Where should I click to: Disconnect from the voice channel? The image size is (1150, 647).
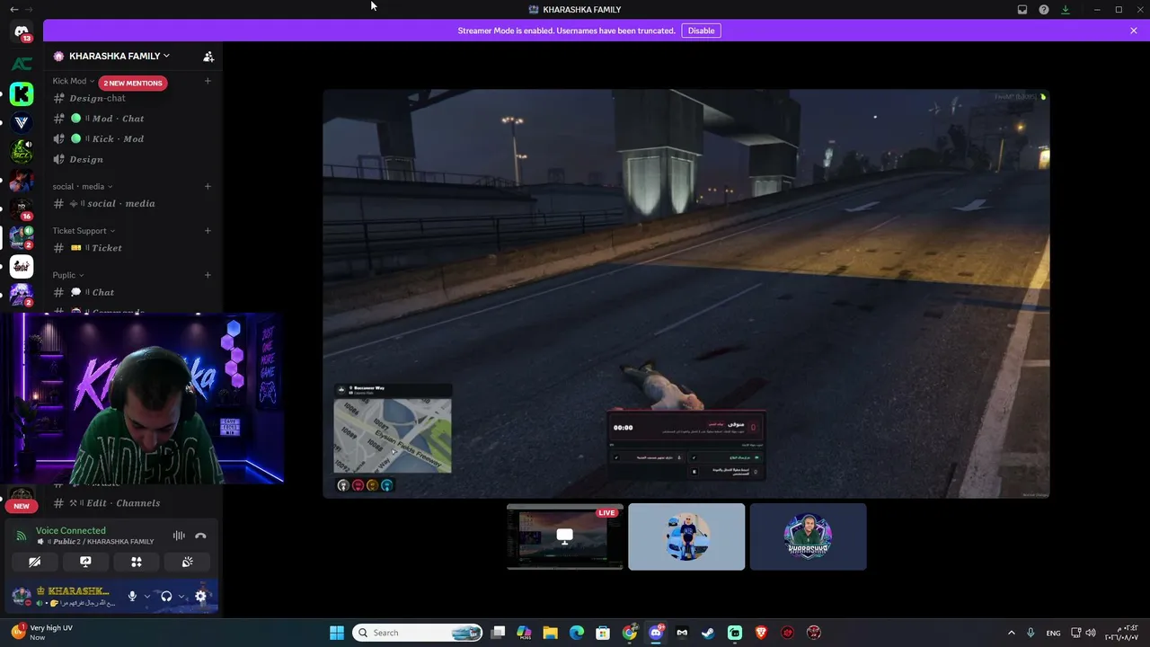(200, 536)
